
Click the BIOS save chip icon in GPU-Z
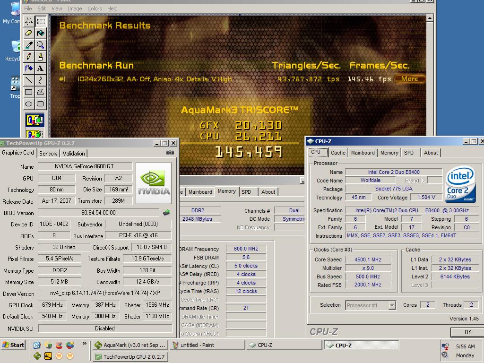point(166,212)
